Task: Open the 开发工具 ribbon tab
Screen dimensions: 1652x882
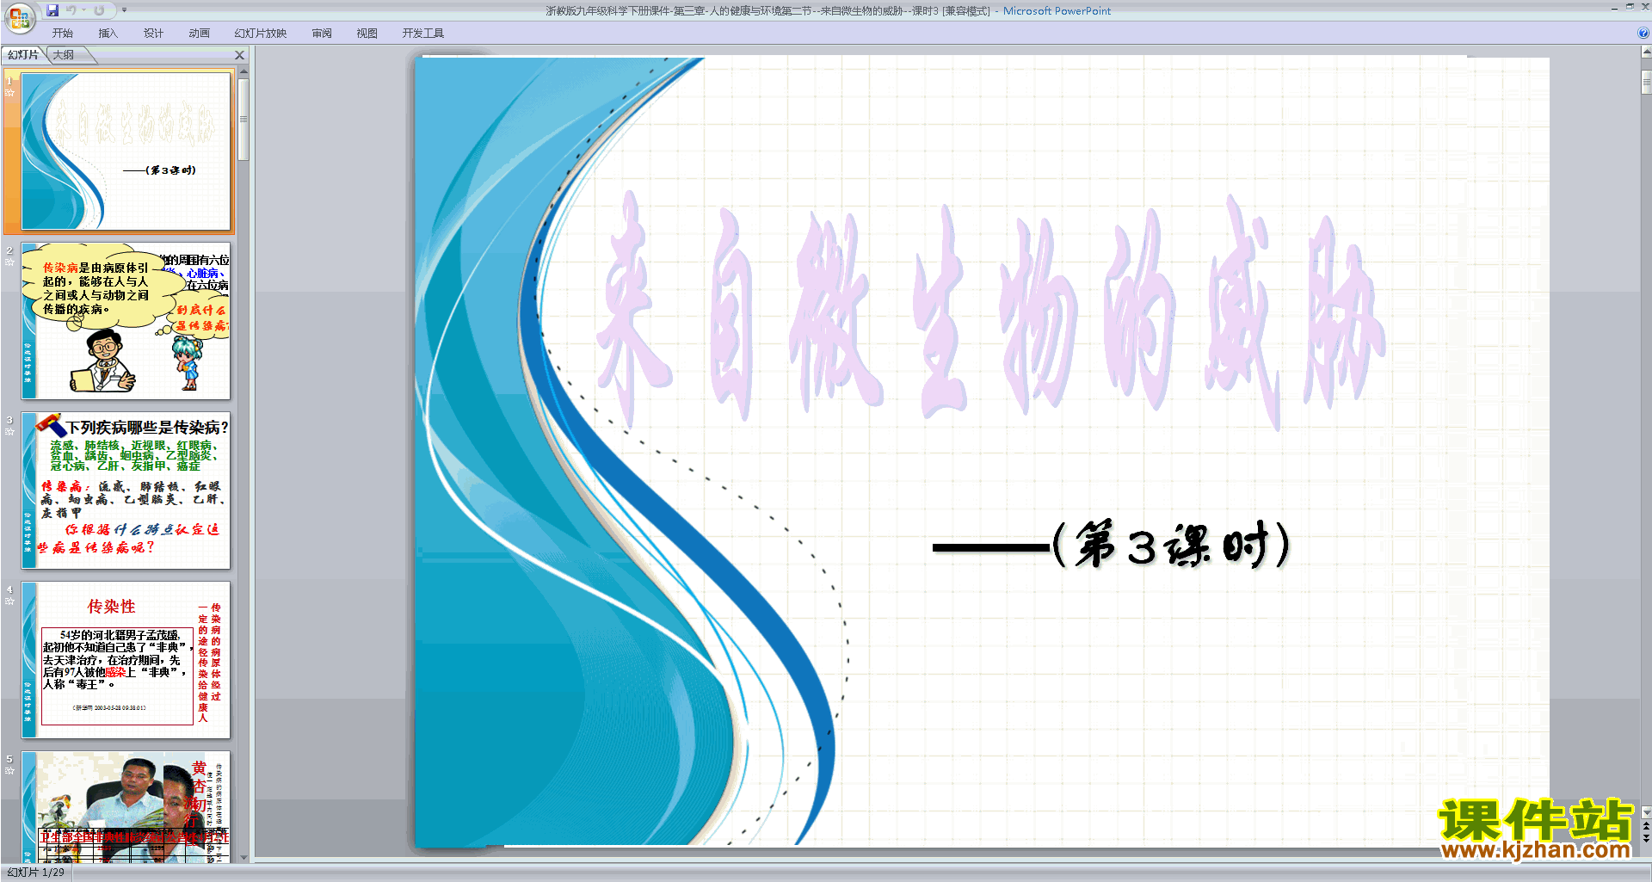Action: coord(422,33)
